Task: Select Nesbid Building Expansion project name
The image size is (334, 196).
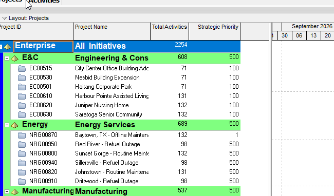Action: tap(107, 77)
